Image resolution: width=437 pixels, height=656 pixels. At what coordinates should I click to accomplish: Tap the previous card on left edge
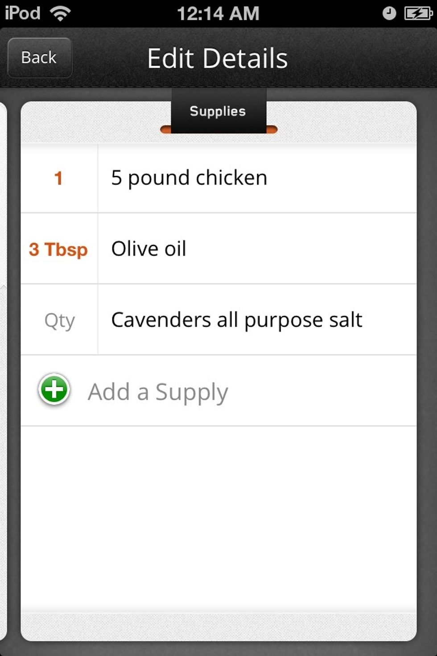[x=3, y=370]
